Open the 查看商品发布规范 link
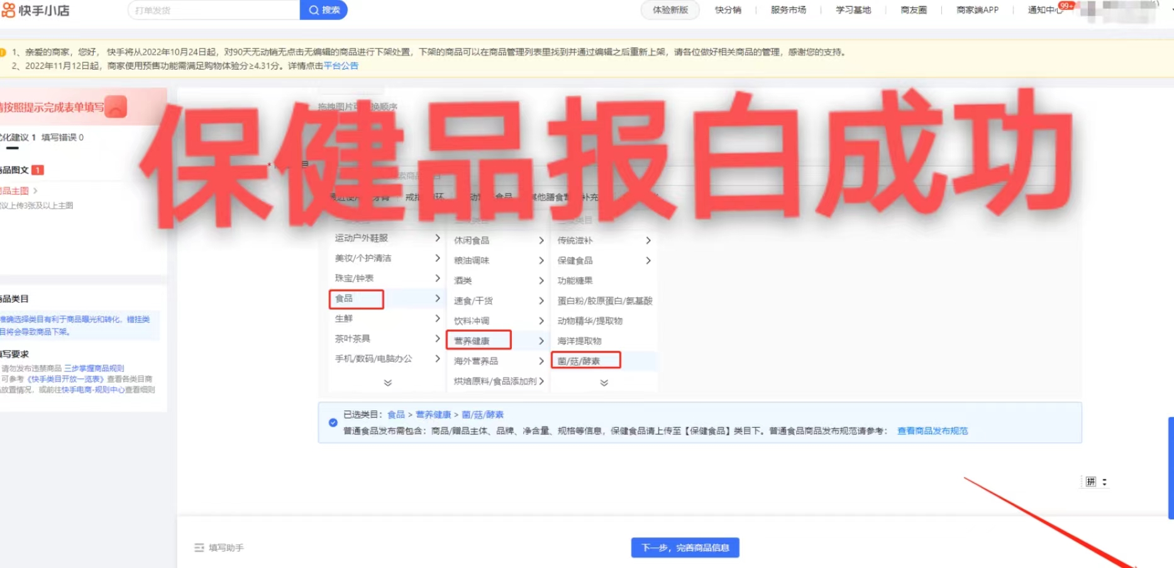This screenshot has width=1174, height=568. (933, 431)
